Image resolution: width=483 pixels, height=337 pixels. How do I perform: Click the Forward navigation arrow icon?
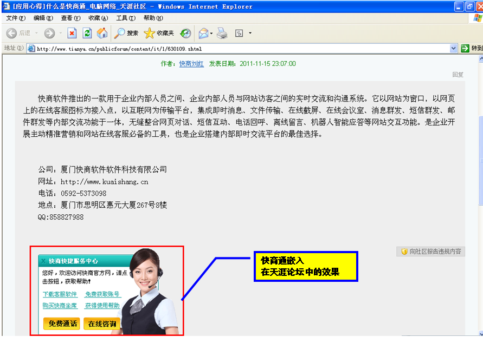point(49,34)
